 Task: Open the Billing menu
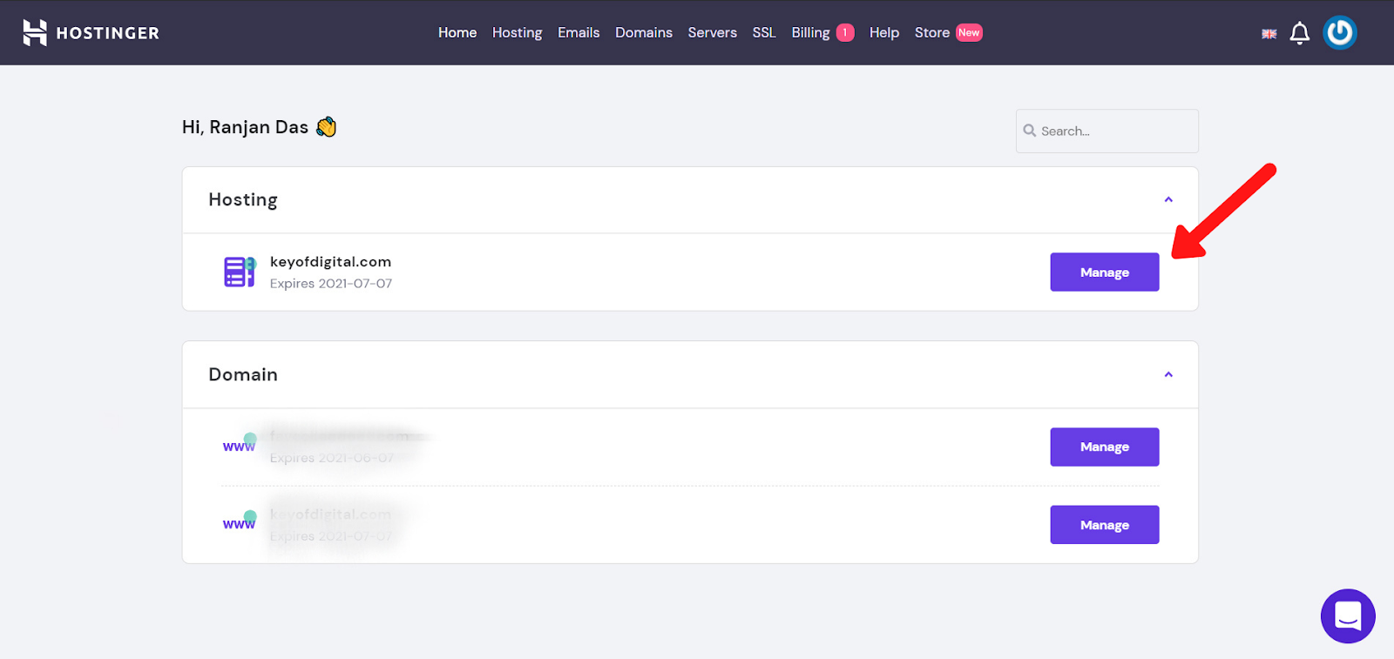click(x=810, y=32)
